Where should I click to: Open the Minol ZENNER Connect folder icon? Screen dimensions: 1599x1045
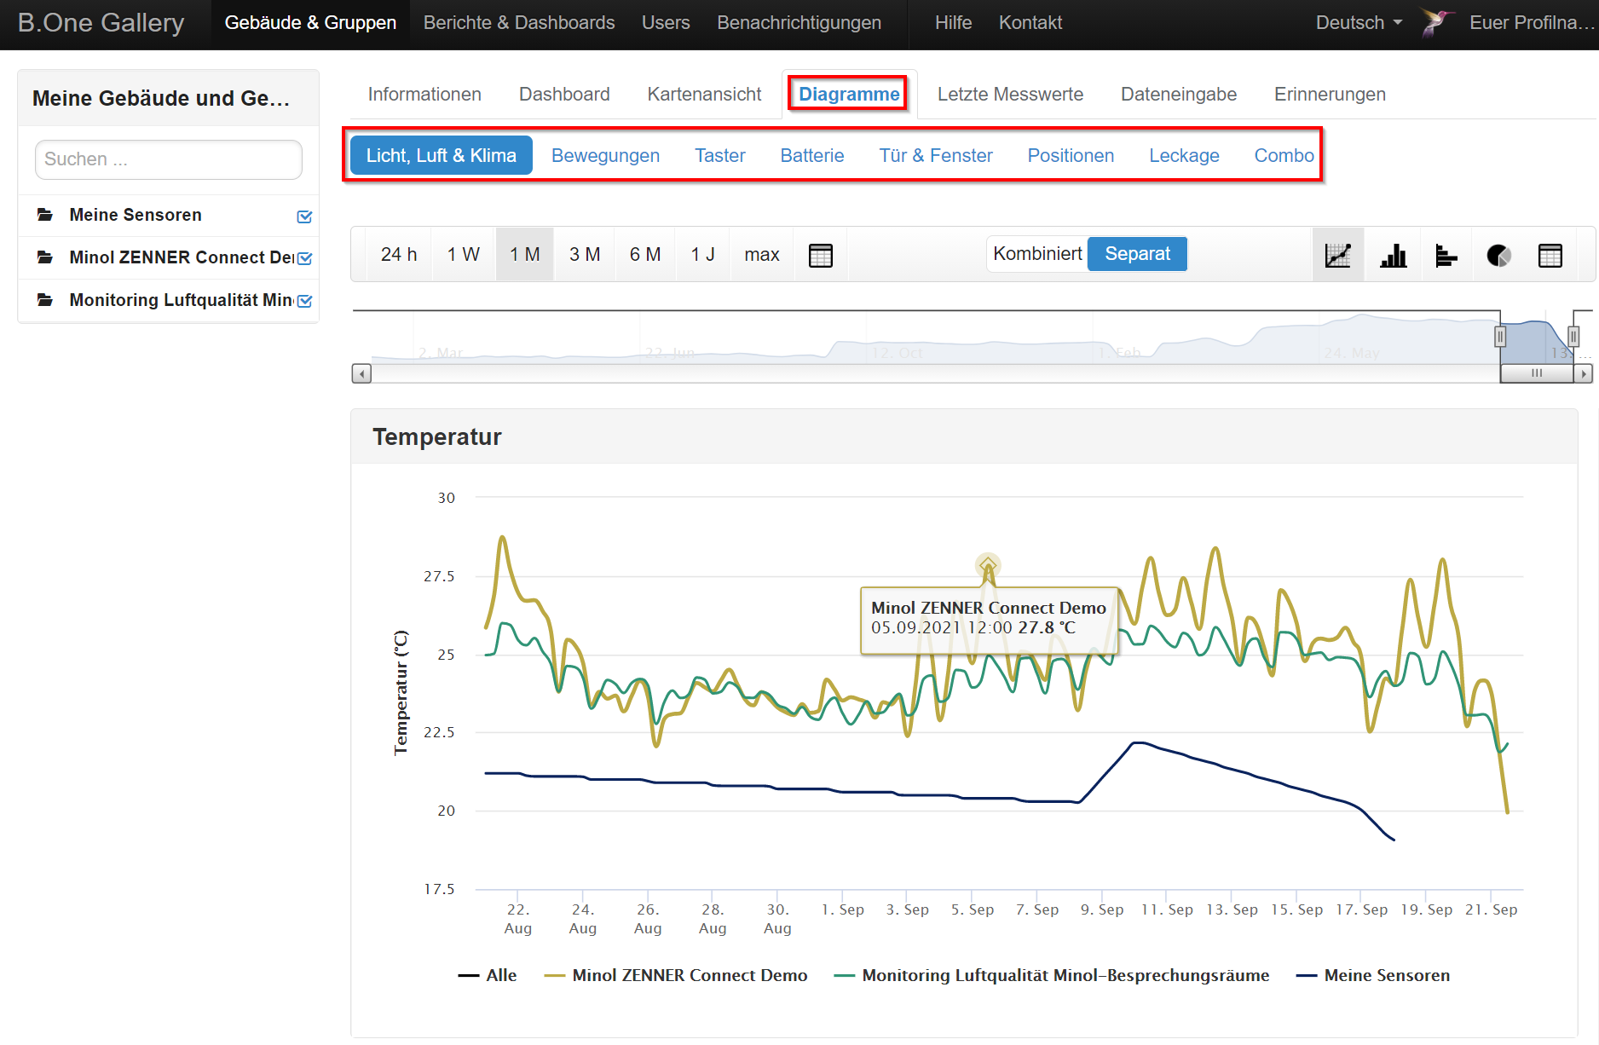tap(45, 257)
